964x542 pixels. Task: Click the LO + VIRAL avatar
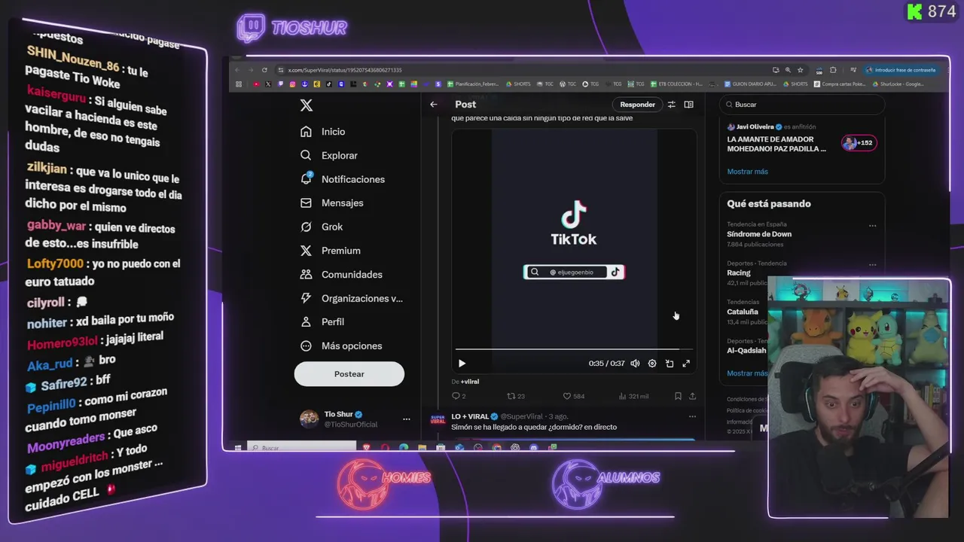pyautogui.click(x=438, y=419)
